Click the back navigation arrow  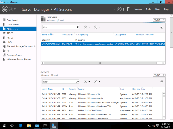[5, 9]
